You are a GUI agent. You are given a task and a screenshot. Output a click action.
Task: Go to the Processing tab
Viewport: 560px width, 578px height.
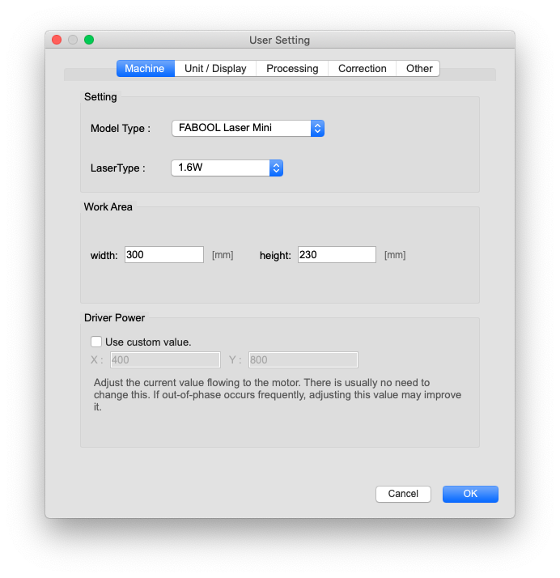(292, 69)
